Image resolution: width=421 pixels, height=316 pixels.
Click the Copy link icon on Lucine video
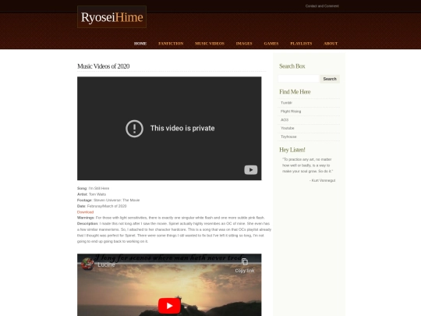[245, 265]
